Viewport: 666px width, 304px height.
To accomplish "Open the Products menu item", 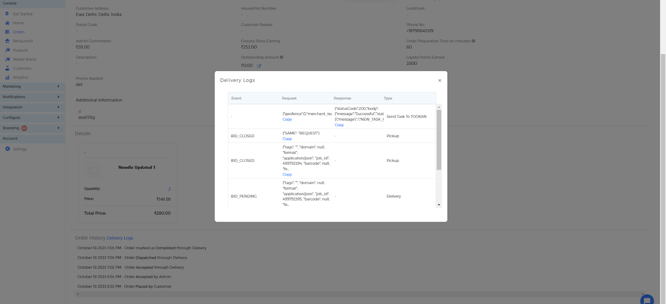I will [x=20, y=50].
